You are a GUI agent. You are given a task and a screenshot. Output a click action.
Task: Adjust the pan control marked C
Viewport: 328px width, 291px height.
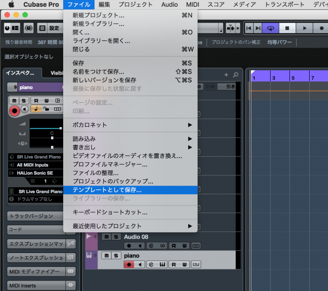(x=52, y=138)
